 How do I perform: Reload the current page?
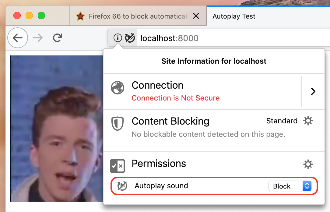tap(58, 38)
